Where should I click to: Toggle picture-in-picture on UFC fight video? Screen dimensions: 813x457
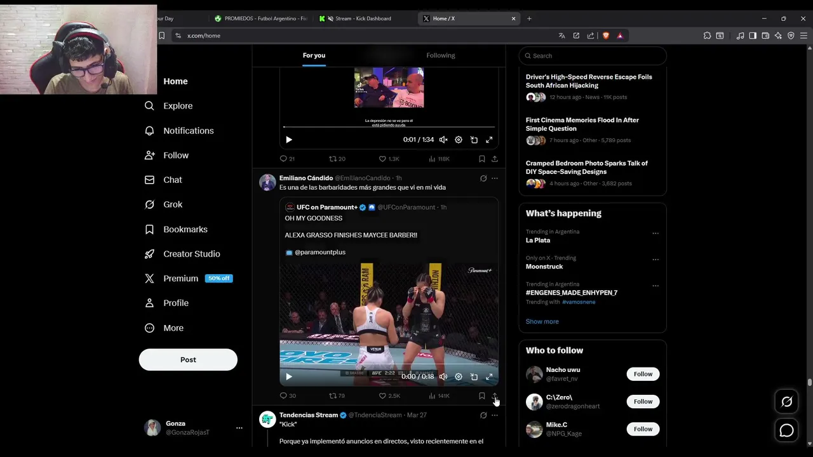tap(474, 377)
